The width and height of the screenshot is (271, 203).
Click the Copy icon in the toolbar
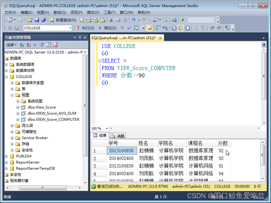118,20
